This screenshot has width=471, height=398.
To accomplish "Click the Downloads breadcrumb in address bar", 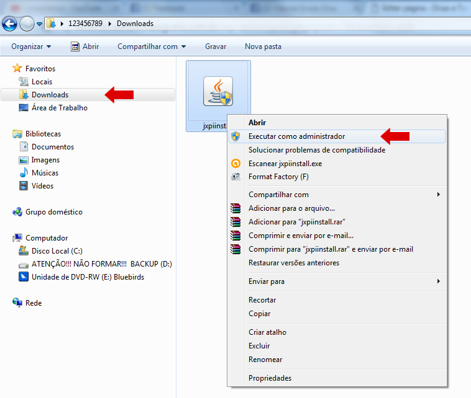I will (x=135, y=24).
